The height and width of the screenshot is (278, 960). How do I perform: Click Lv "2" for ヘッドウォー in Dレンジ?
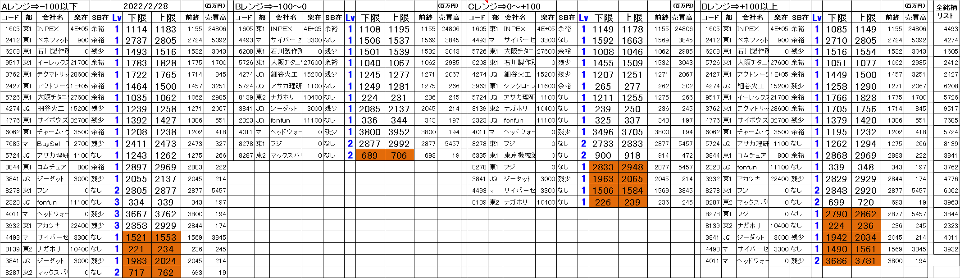817,261
